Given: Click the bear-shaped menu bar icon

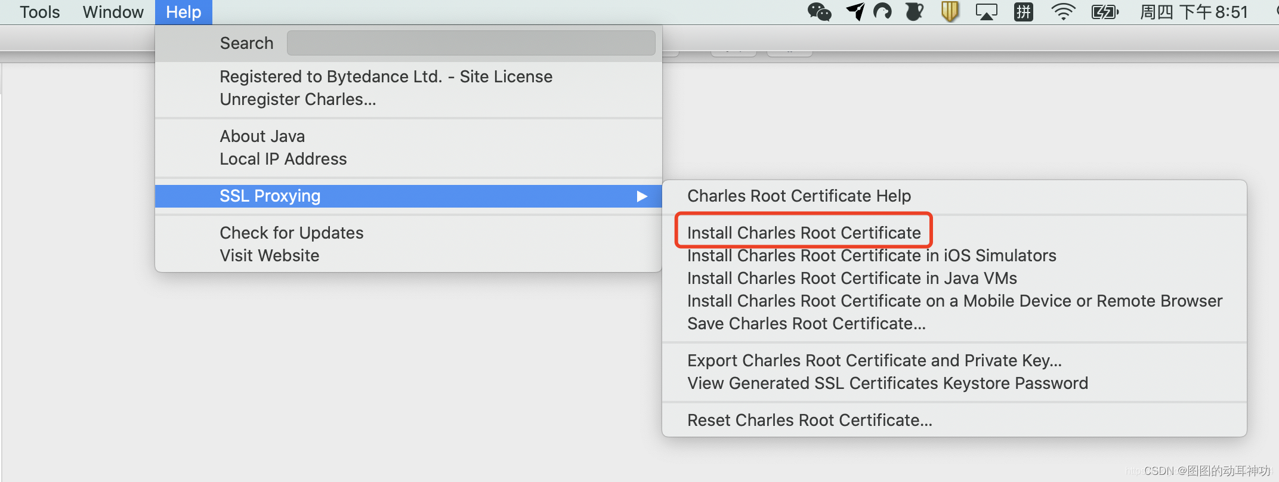Looking at the screenshot, I should coord(914,11).
